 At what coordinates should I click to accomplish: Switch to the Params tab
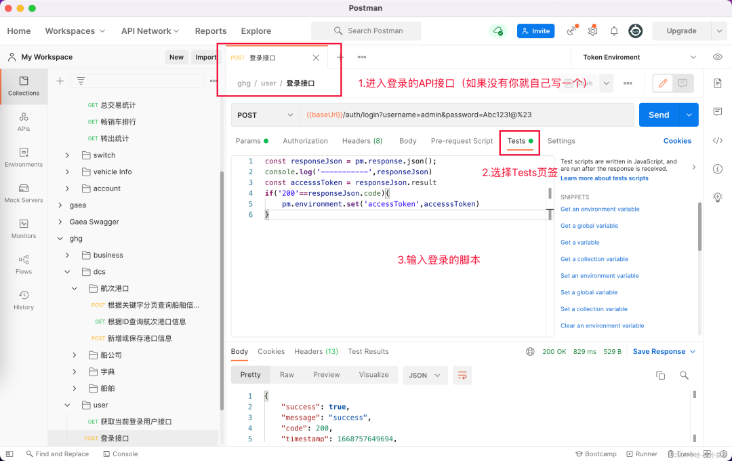(x=251, y=141)
